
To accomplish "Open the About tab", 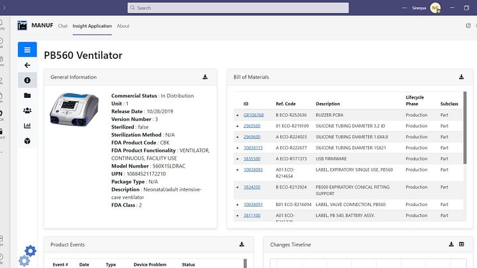I will (x=123, y=26).
